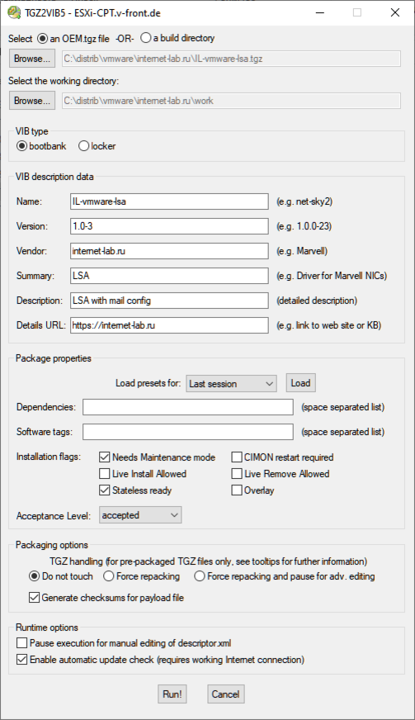Close the TGZ2VIB5 window
The width and height of the screenshot is (415, 720).
point(395,12)
